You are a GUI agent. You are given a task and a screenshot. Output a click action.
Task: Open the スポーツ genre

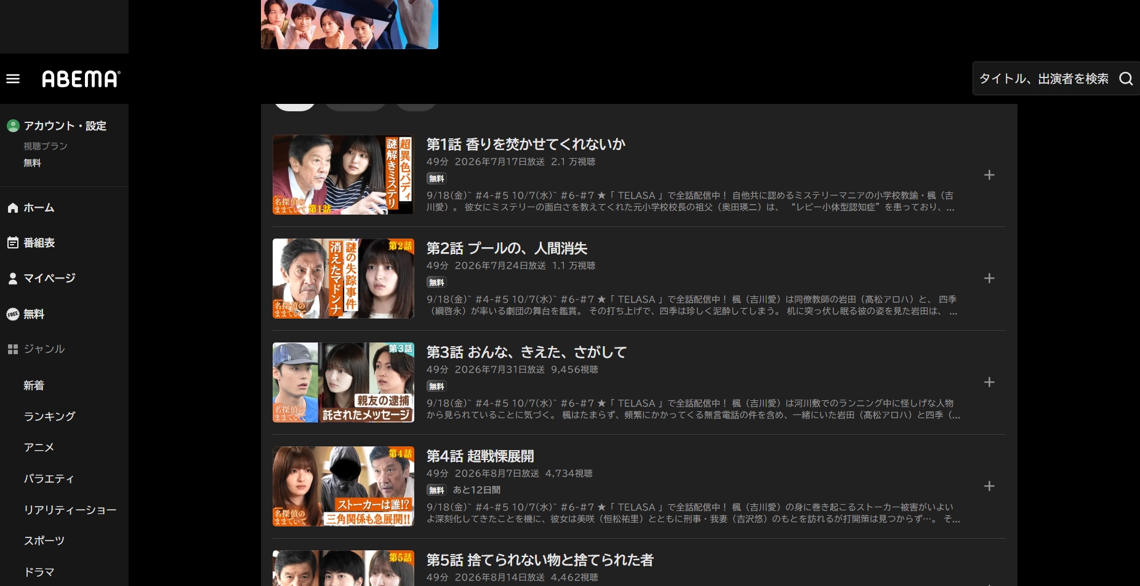pos(44,540)
